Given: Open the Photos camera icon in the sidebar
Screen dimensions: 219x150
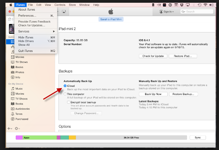Looking at the screenshot, I should [x=13, y=72].
